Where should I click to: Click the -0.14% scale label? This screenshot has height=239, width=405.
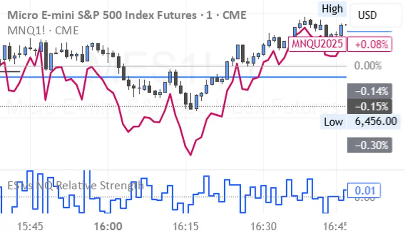click(370, 91)
